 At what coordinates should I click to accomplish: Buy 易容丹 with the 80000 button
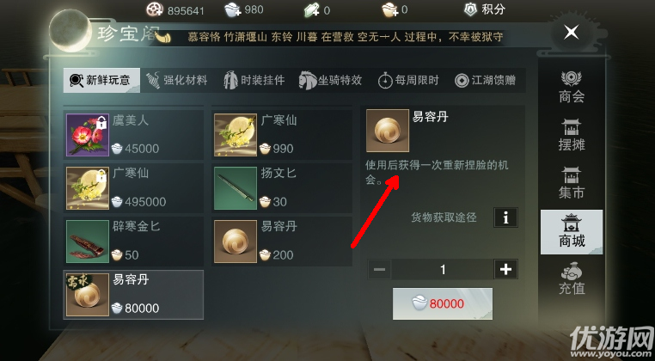point(443,303)
